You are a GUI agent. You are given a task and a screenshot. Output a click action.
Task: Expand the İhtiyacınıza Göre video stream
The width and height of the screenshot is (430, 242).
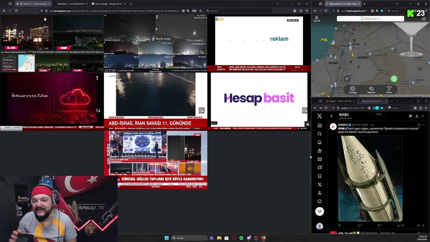pyautogui.click(x=98, y=110)
